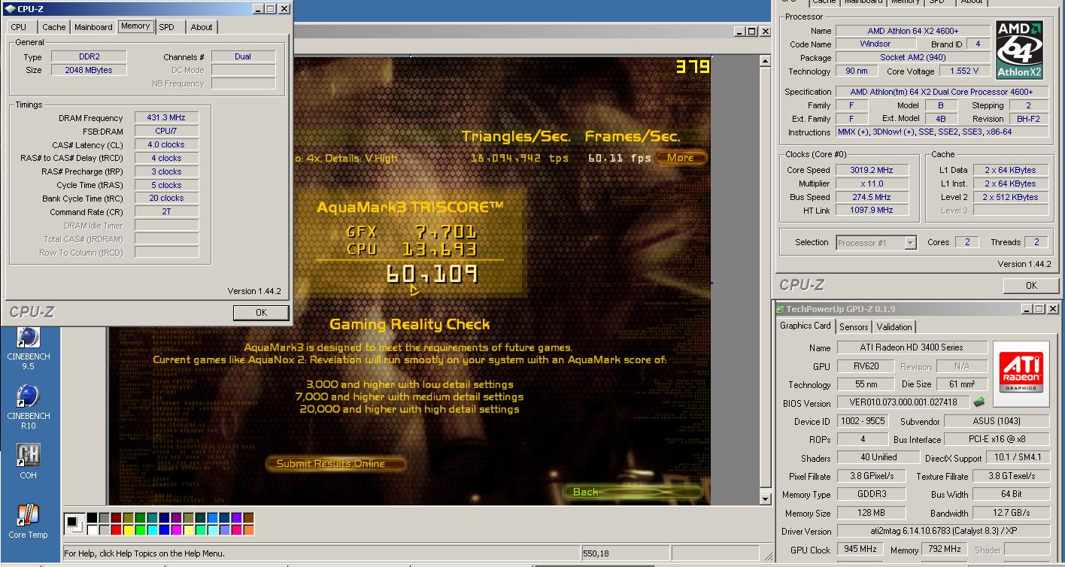This screenshot has height=567, width=1065.
Task: Switch to the Sensors tab in GPU-Z
Action: pos(854,327)
